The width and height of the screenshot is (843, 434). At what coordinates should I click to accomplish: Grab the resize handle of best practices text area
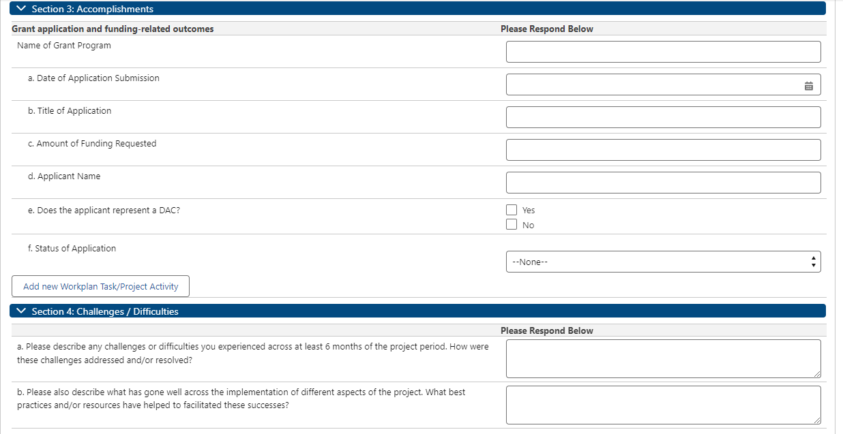click(x=817, y=420)
